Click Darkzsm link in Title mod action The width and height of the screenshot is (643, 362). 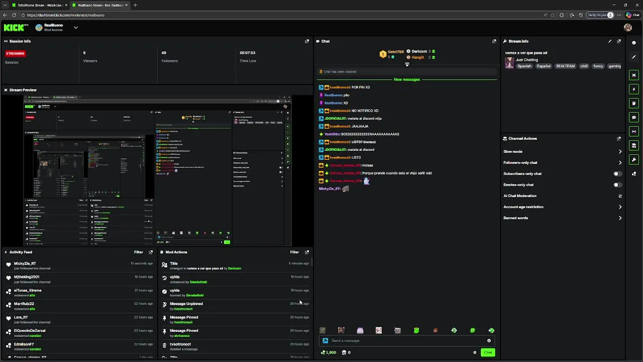235,268
